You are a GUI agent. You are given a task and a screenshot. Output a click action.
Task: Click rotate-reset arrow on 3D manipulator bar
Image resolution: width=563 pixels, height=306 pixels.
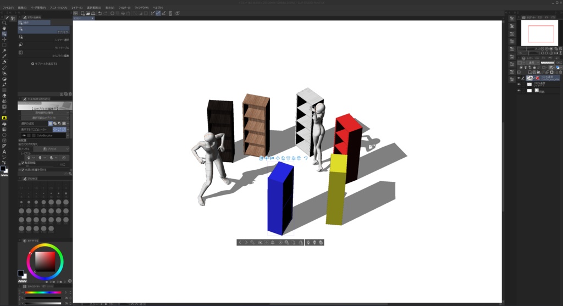tap(306, 158)
